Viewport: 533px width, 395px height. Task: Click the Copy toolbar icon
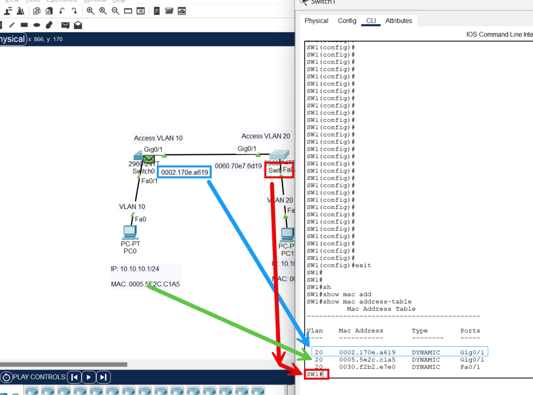point(36,10)
